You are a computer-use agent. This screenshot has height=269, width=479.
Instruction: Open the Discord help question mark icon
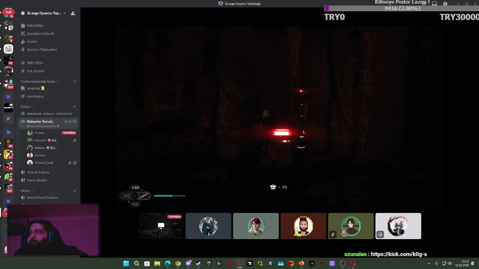coord(445,4)
